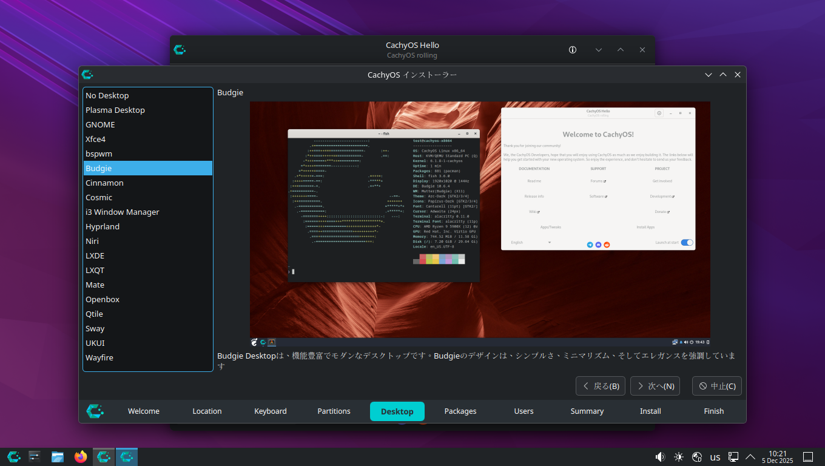Click the Partitions step in the installer
This screenshot has width=825, height=466.
[x=334, y=411]
